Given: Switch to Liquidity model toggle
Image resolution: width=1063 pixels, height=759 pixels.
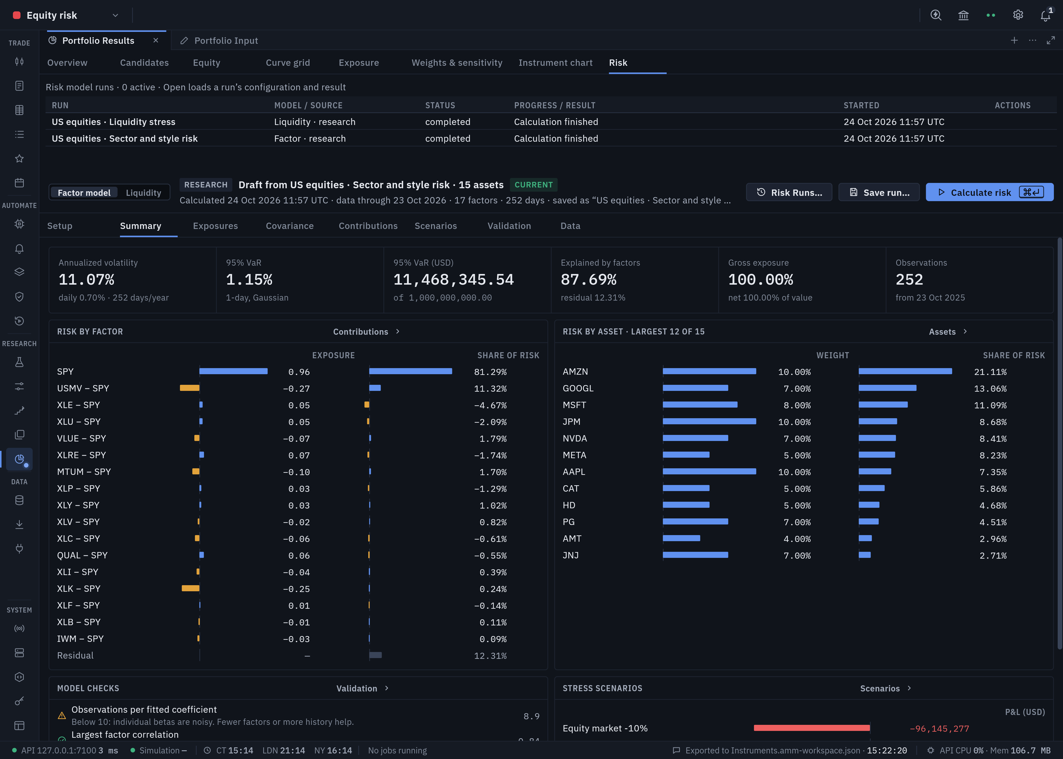Looking at the screenshot, I should (144, 193).
